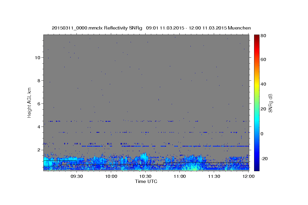Click the plot title text '20150311_0000.mmclx Reflectivity SNRg'
Image resolution: width=308 pixels, height=205 pixels.
click(97, 28)
